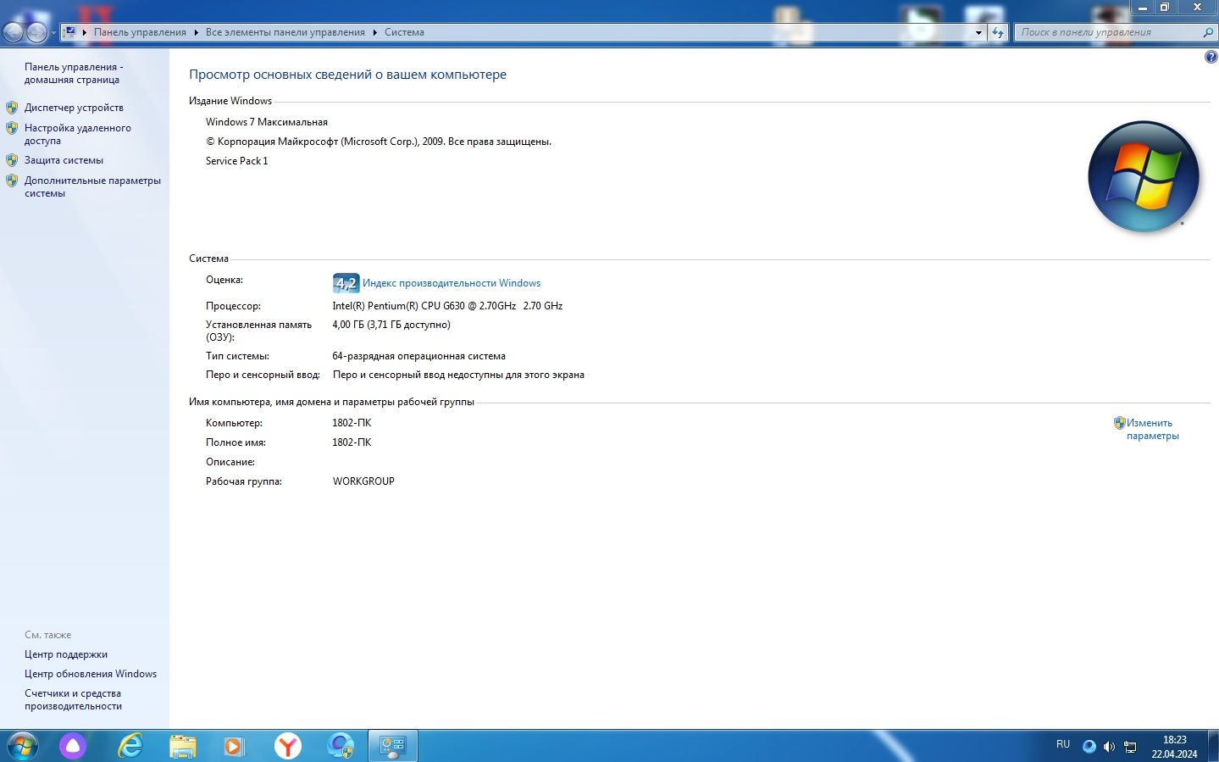The width and height of the screenshot is (1219, 762).
Task: Click Изменить параметры link
Action: (1152, 429)
